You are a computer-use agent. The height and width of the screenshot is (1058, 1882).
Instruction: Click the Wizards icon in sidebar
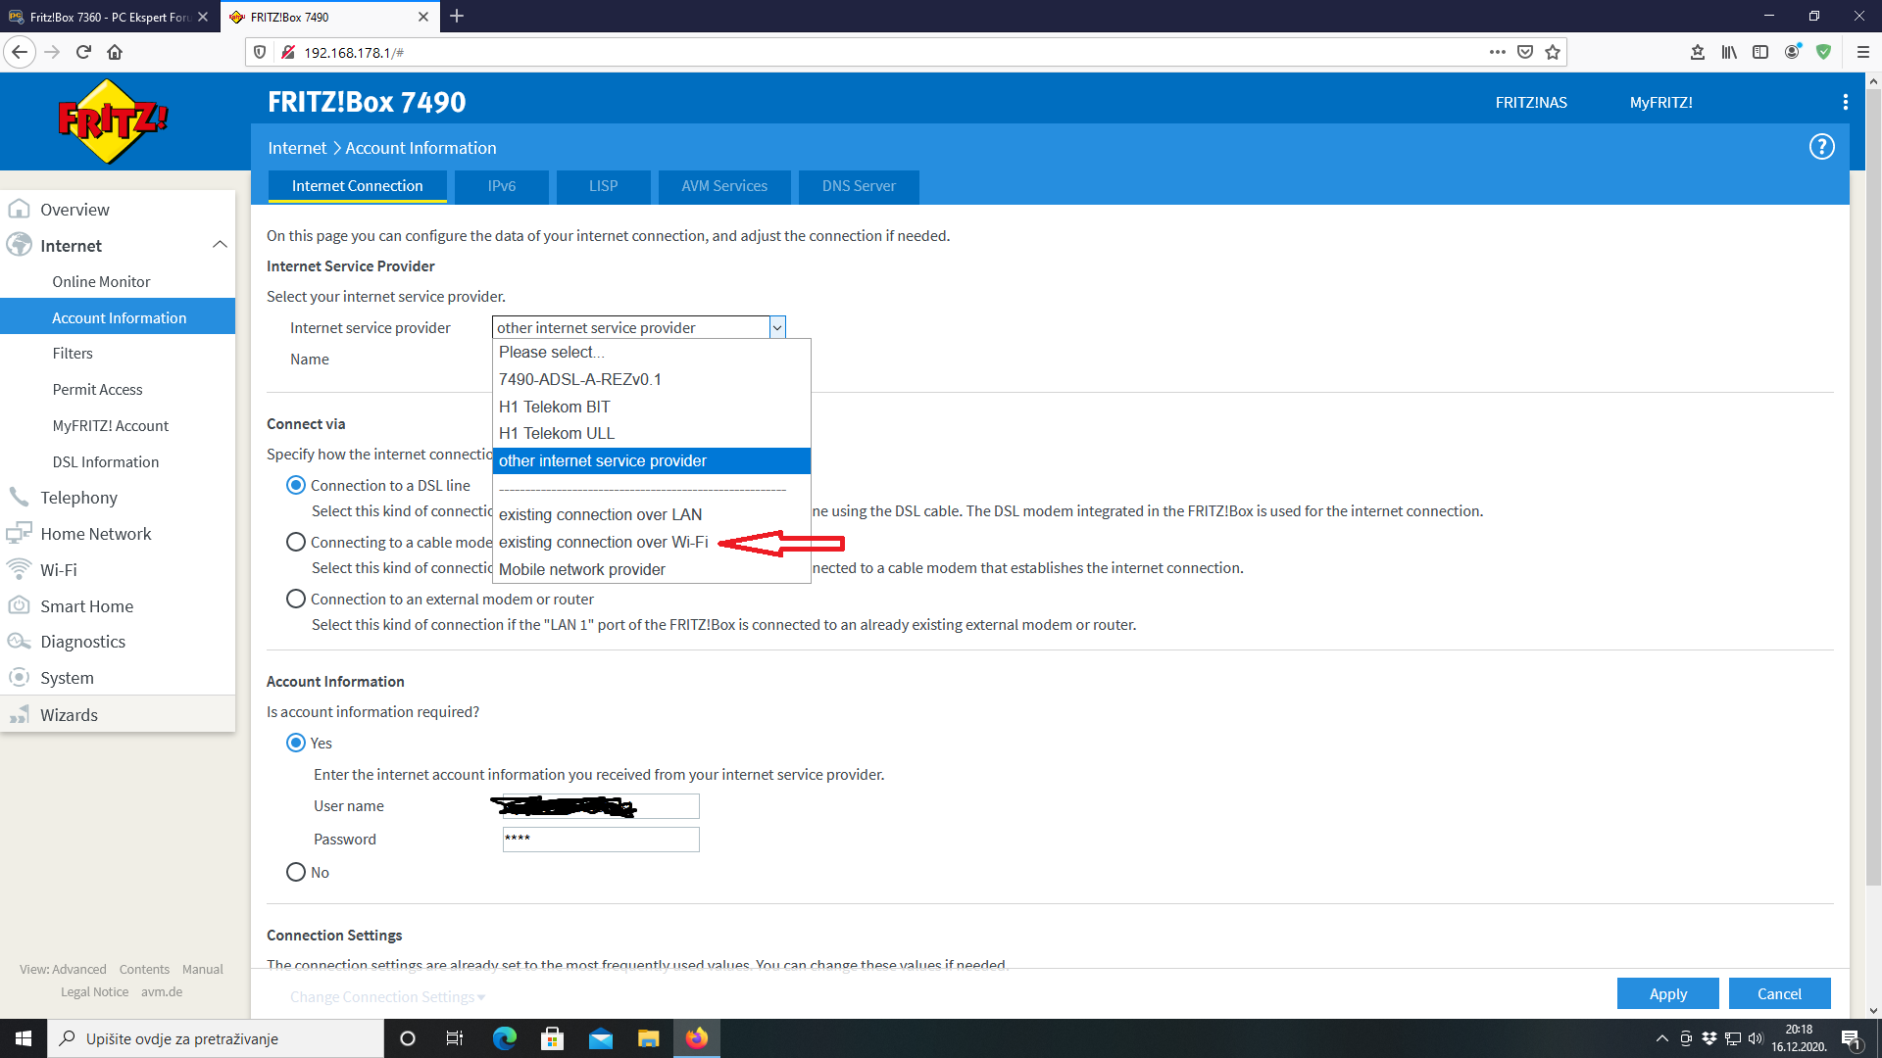click(19, 714)
